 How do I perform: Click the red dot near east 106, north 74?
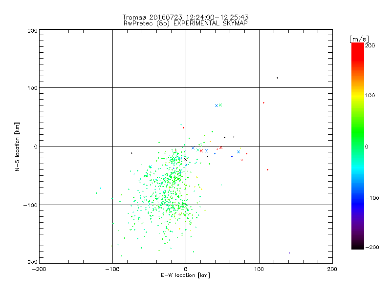pos(263,103)
